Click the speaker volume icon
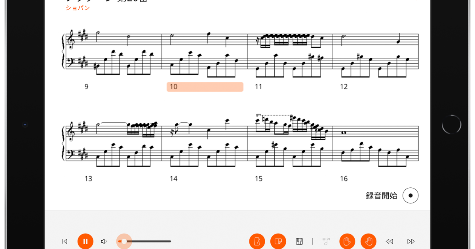The width and height of the screenshot is (475, 249). click(x=104, y=241)
